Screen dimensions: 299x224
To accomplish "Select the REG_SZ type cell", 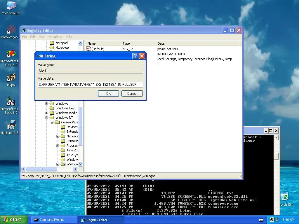I will pyautogui.click(x=127, y=49).
